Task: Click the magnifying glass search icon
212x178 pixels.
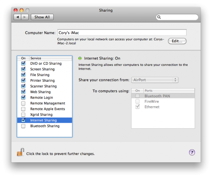Action: click(159, 17)
